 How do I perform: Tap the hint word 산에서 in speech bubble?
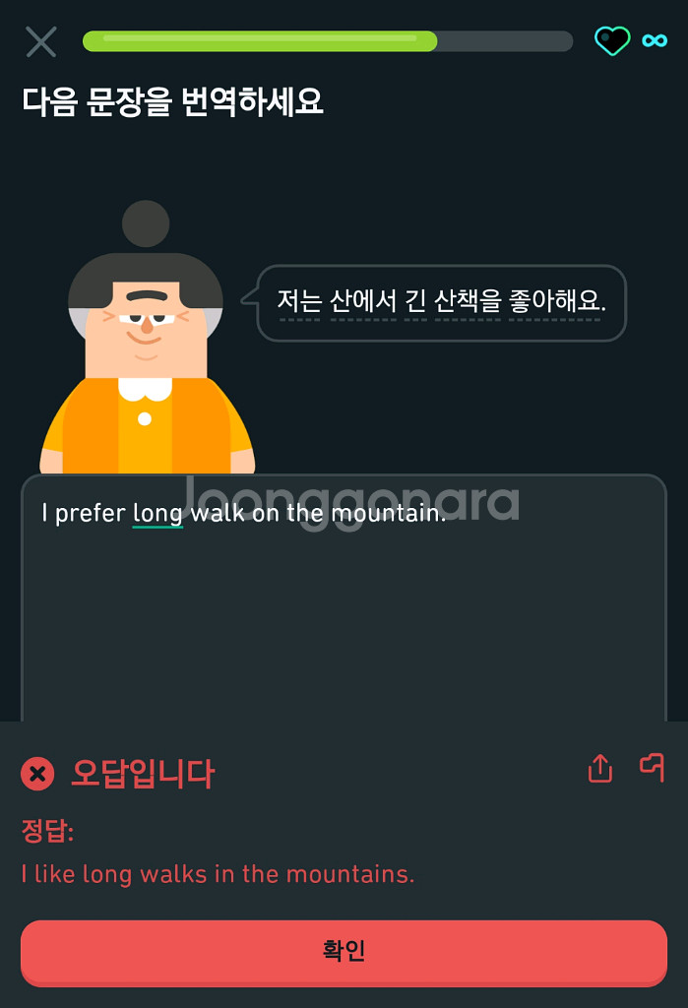[363, 301]
